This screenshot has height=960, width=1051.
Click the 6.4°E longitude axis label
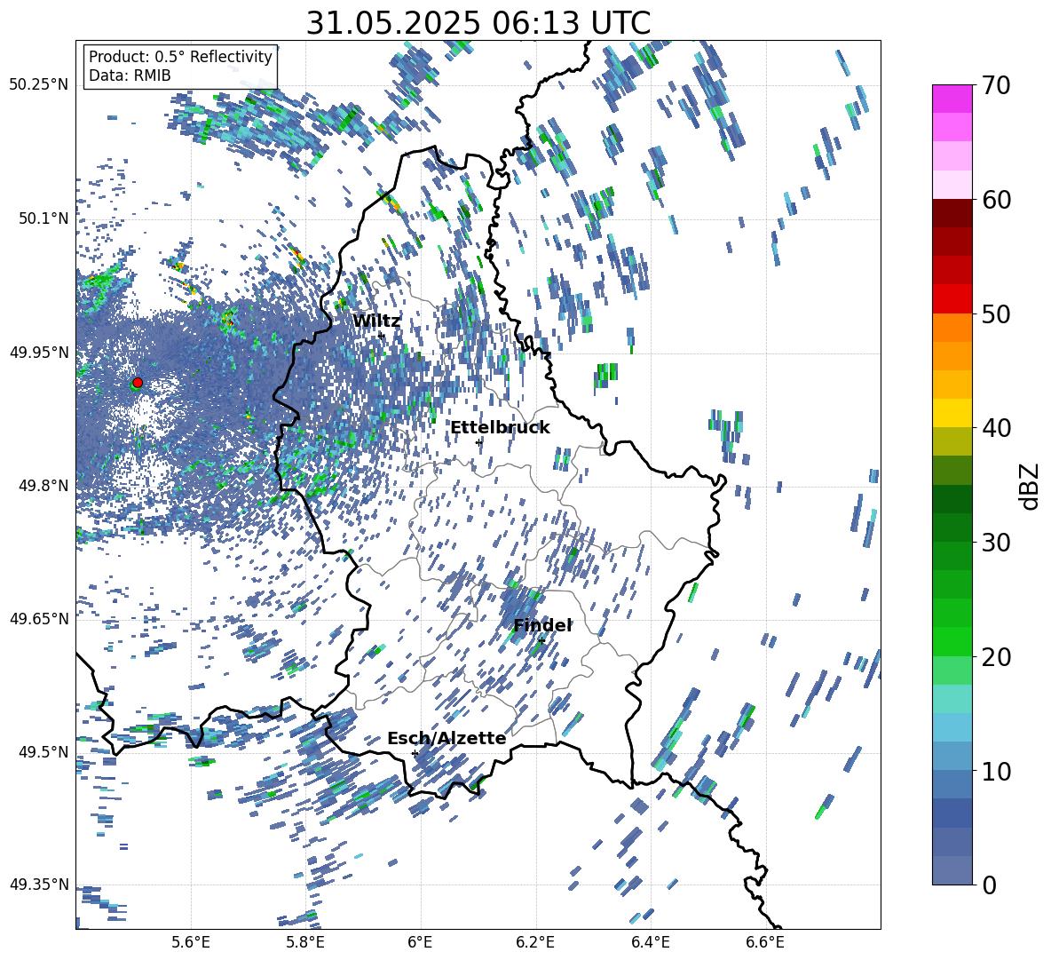(650, 942)
